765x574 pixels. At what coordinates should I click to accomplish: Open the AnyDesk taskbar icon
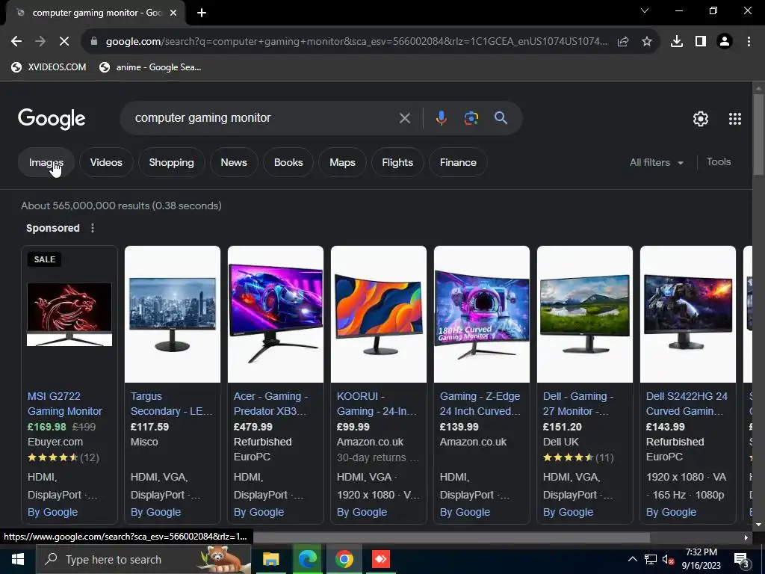click(x=380, y=559)
